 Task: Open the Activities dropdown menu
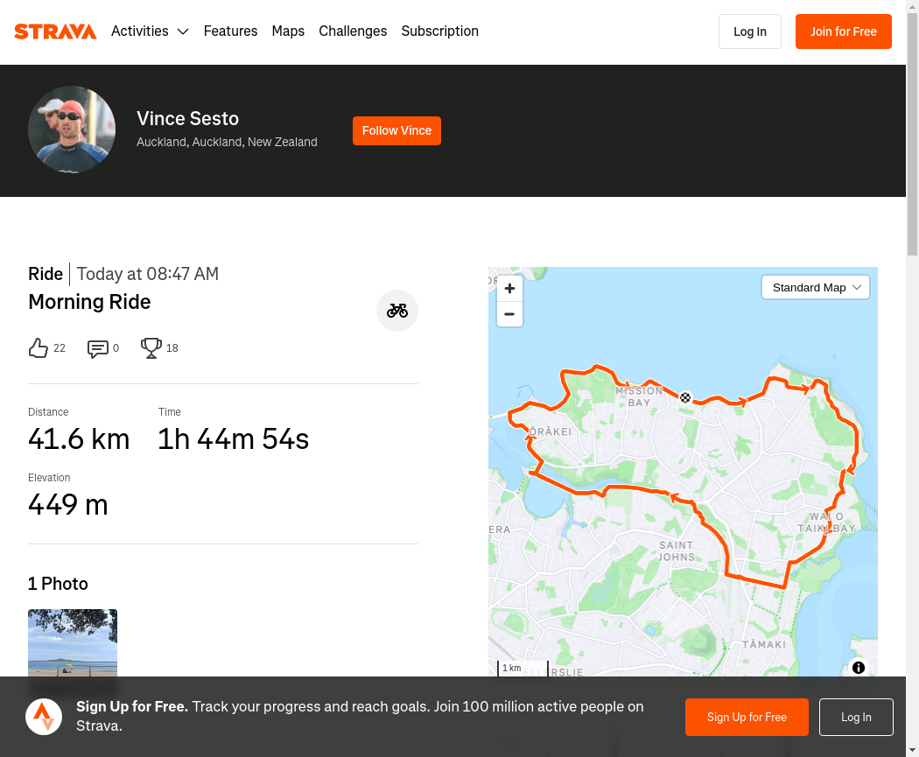(x=150, y=31)
